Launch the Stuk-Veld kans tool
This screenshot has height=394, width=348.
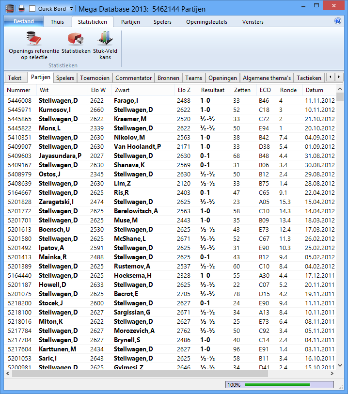coord(105,46)
